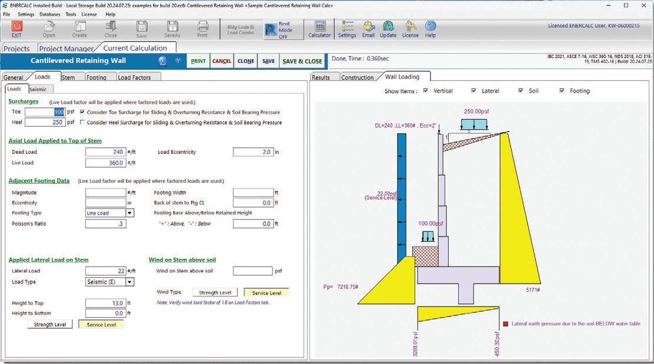Expand the Load Type Seismic dropdown
654x364 pixels.
click(130, 282)
